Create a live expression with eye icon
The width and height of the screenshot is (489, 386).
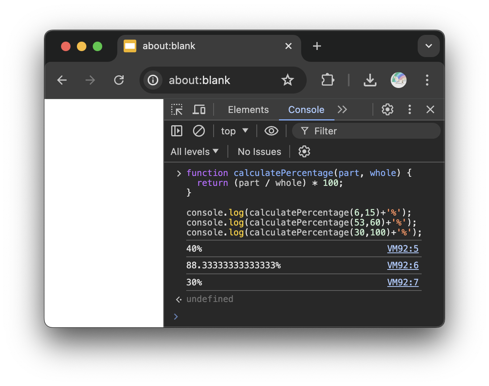[271, 131]
